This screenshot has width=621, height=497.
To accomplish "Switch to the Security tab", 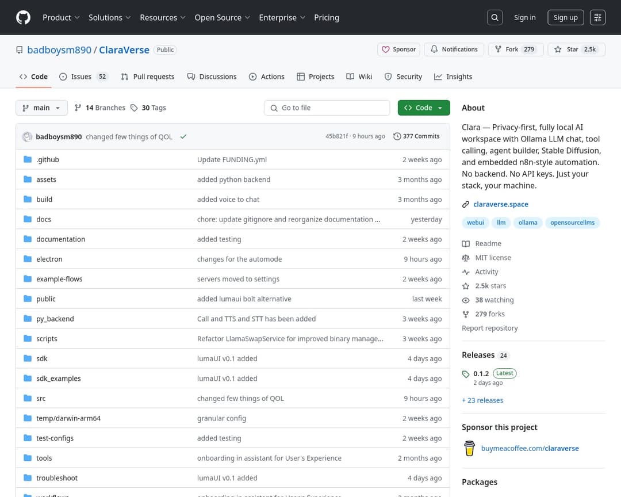I will (403, 77).
